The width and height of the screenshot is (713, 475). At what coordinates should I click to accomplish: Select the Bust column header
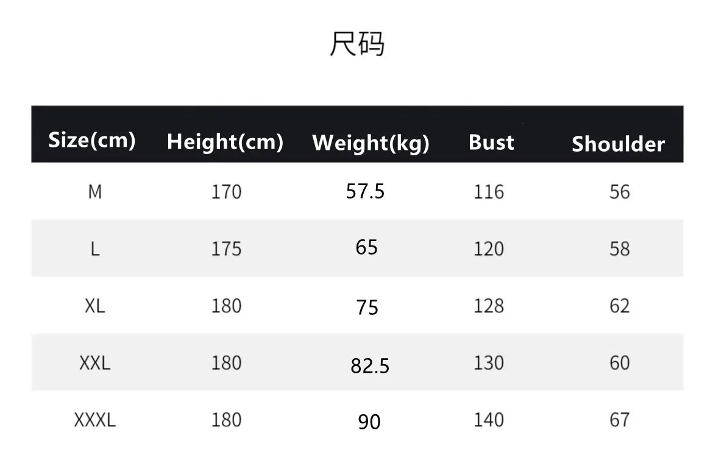(491, 142)
